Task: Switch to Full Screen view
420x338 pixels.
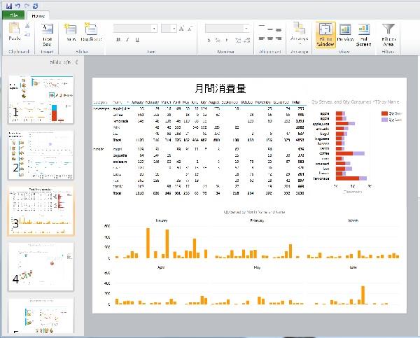Action: click(x=363, y=35)
